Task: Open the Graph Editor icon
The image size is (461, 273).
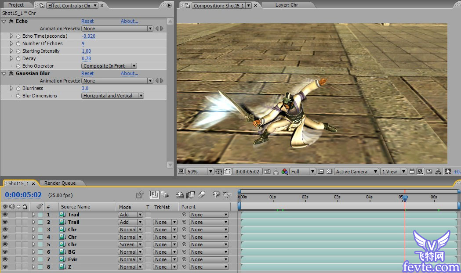Action: tap(227, 194)
